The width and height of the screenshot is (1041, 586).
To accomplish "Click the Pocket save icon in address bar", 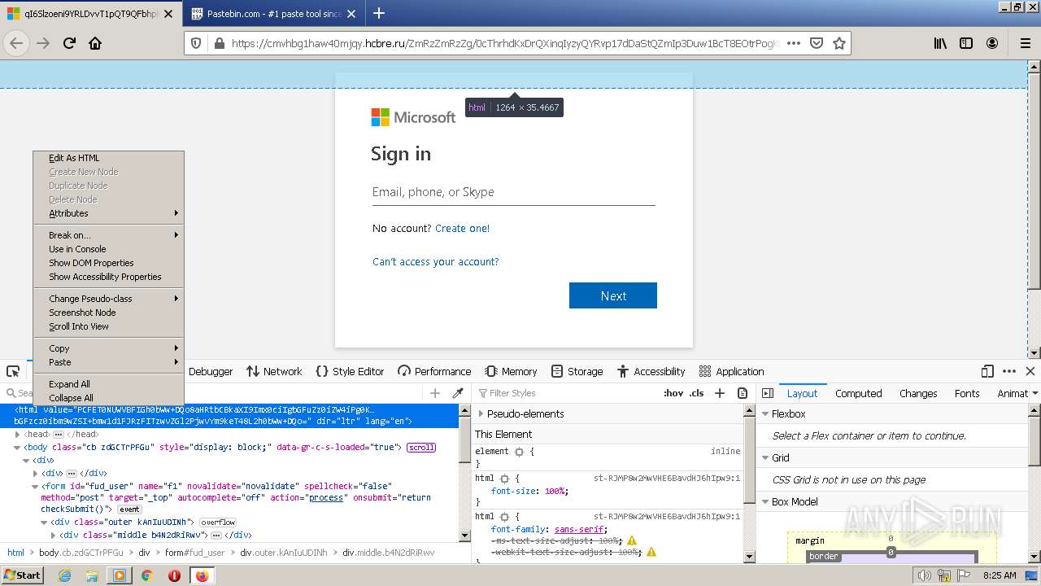I will point(817,43).
